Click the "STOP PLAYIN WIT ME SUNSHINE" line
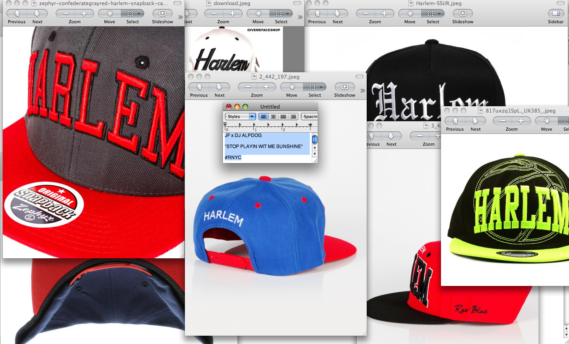 point(264,146)
